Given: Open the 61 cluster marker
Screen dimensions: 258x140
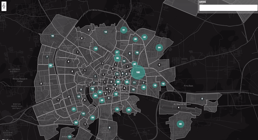Looking at the screenshot, I should pos(124,30).
